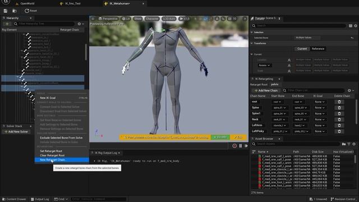The width and height of the screenshot is (359, 202).
Task: Open the Character menu in viewport
Action: click(x=152, y=19)
